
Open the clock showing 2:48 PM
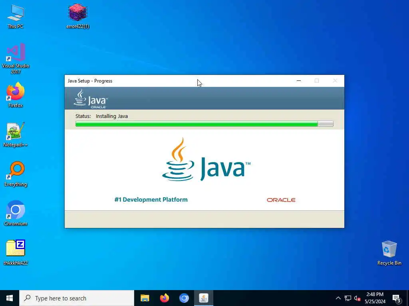375,298
